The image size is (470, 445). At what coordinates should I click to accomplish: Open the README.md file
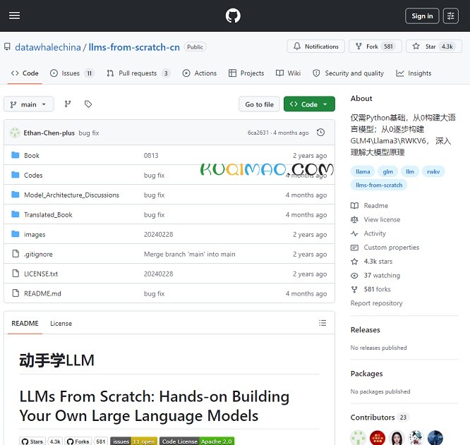click(42, 294)
